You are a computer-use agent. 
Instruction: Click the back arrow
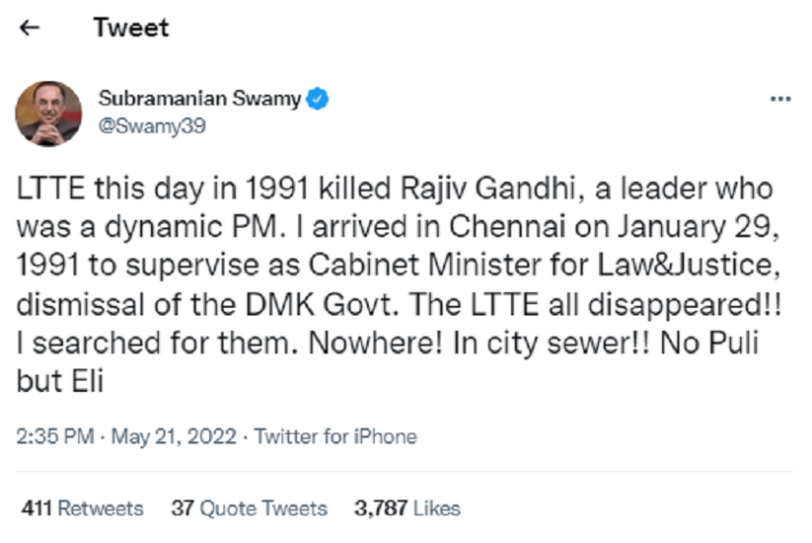(30, 28)
